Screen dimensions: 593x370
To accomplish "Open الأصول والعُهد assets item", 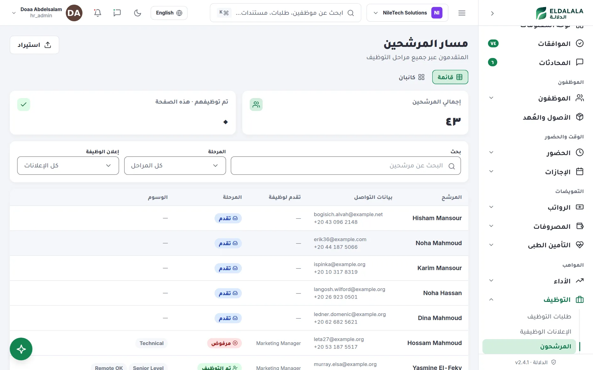I will point(536,117).
